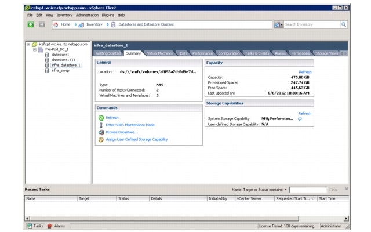Click the Recent Tasks filter text box

coord(308,190)
